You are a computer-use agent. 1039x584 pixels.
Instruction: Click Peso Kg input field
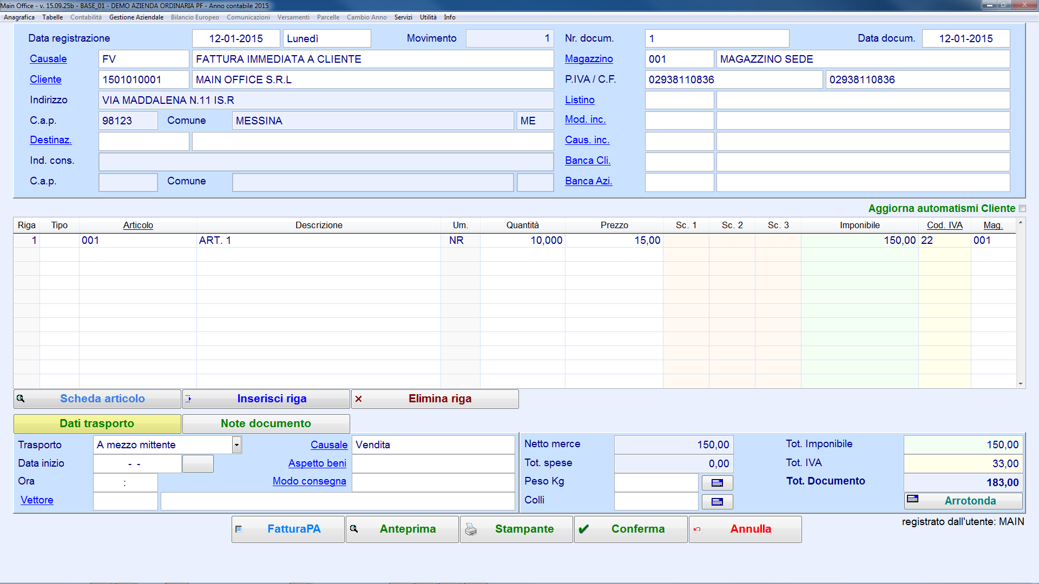656,482
